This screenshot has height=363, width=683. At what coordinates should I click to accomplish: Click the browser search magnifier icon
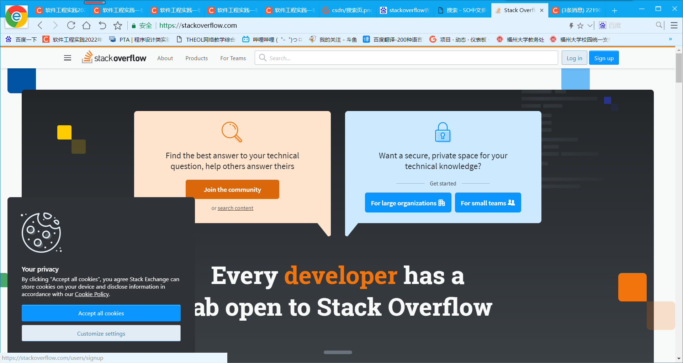pyautogui.click(x=659, y=25)
